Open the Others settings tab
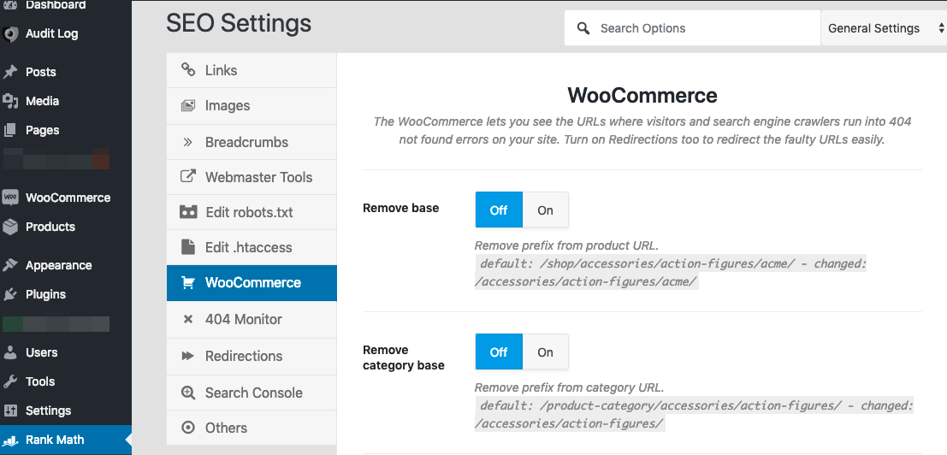The height and width of the screenshot is (455, 947). (x=252, y=428)
